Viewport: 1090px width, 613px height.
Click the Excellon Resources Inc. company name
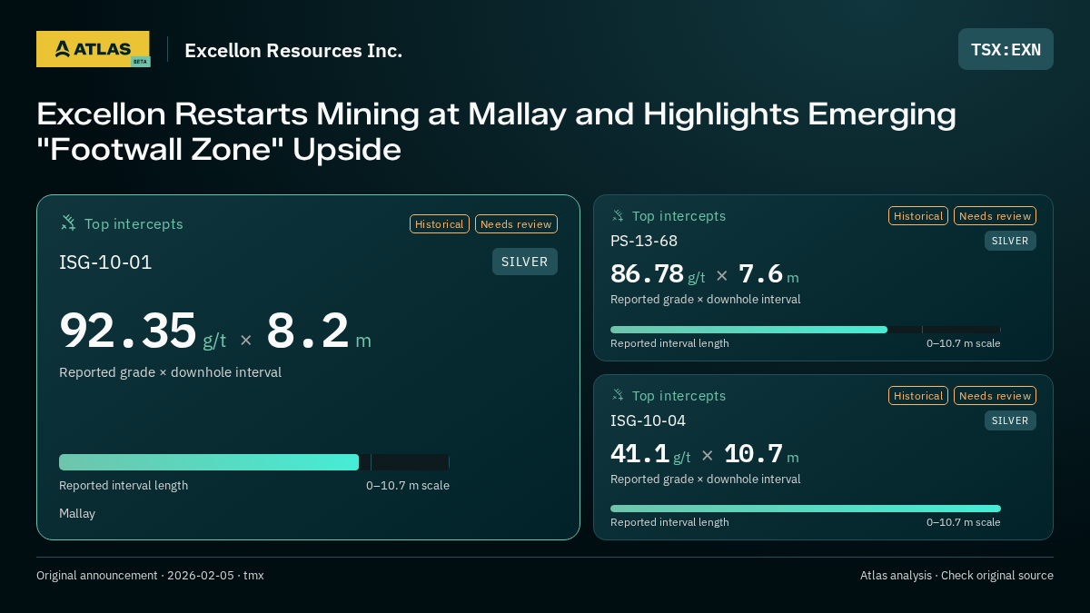click(293, 51)
